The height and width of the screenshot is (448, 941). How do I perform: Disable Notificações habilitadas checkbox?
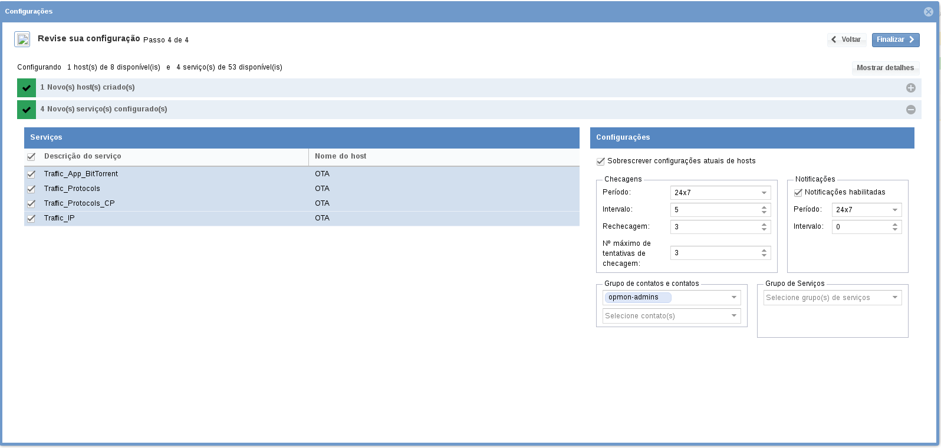click(x=798, y=193)
